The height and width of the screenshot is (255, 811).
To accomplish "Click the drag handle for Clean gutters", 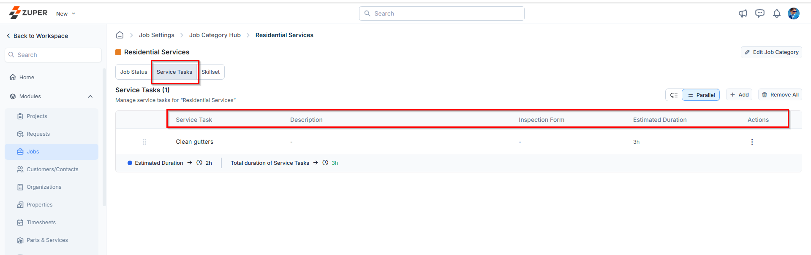I will [144, 142].
